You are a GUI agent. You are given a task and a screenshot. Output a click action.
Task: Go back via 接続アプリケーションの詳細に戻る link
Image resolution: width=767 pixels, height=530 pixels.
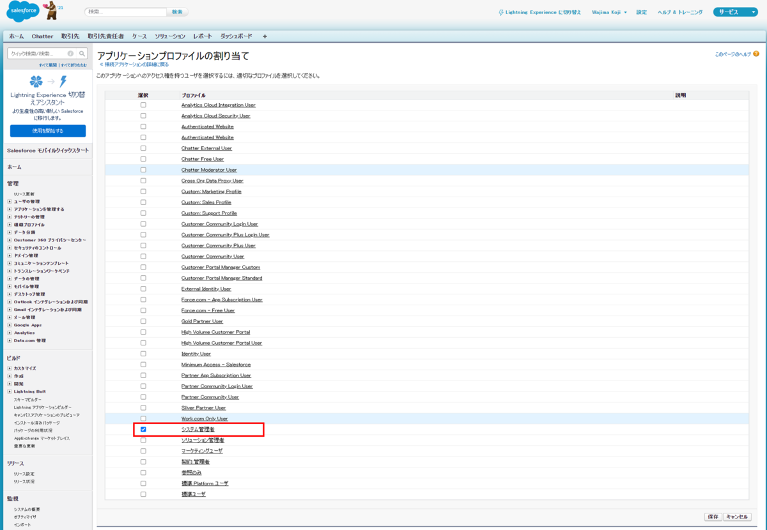click(137, 64)
